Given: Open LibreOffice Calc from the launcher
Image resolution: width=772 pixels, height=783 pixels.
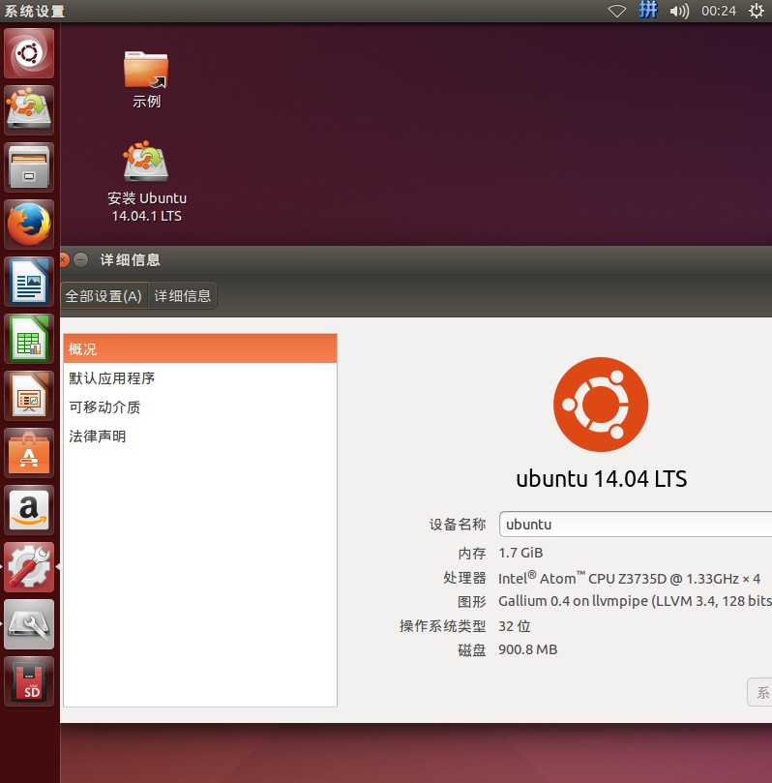Looking at the screenshot, I should 29,339.
